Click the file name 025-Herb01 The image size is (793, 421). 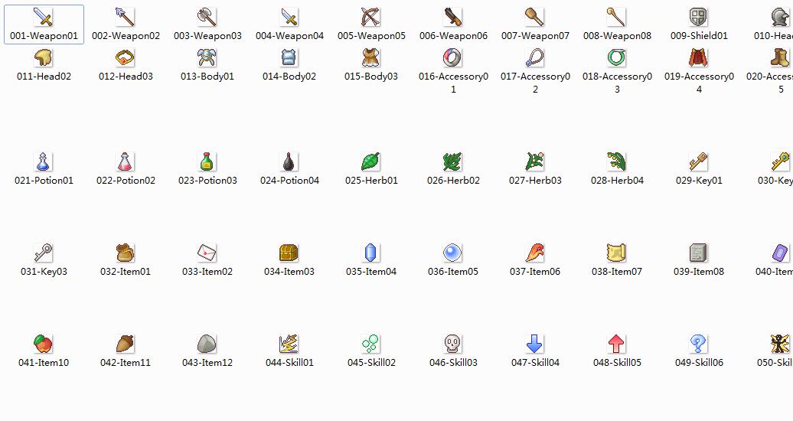pyautogui.click(x=371, y=181)
